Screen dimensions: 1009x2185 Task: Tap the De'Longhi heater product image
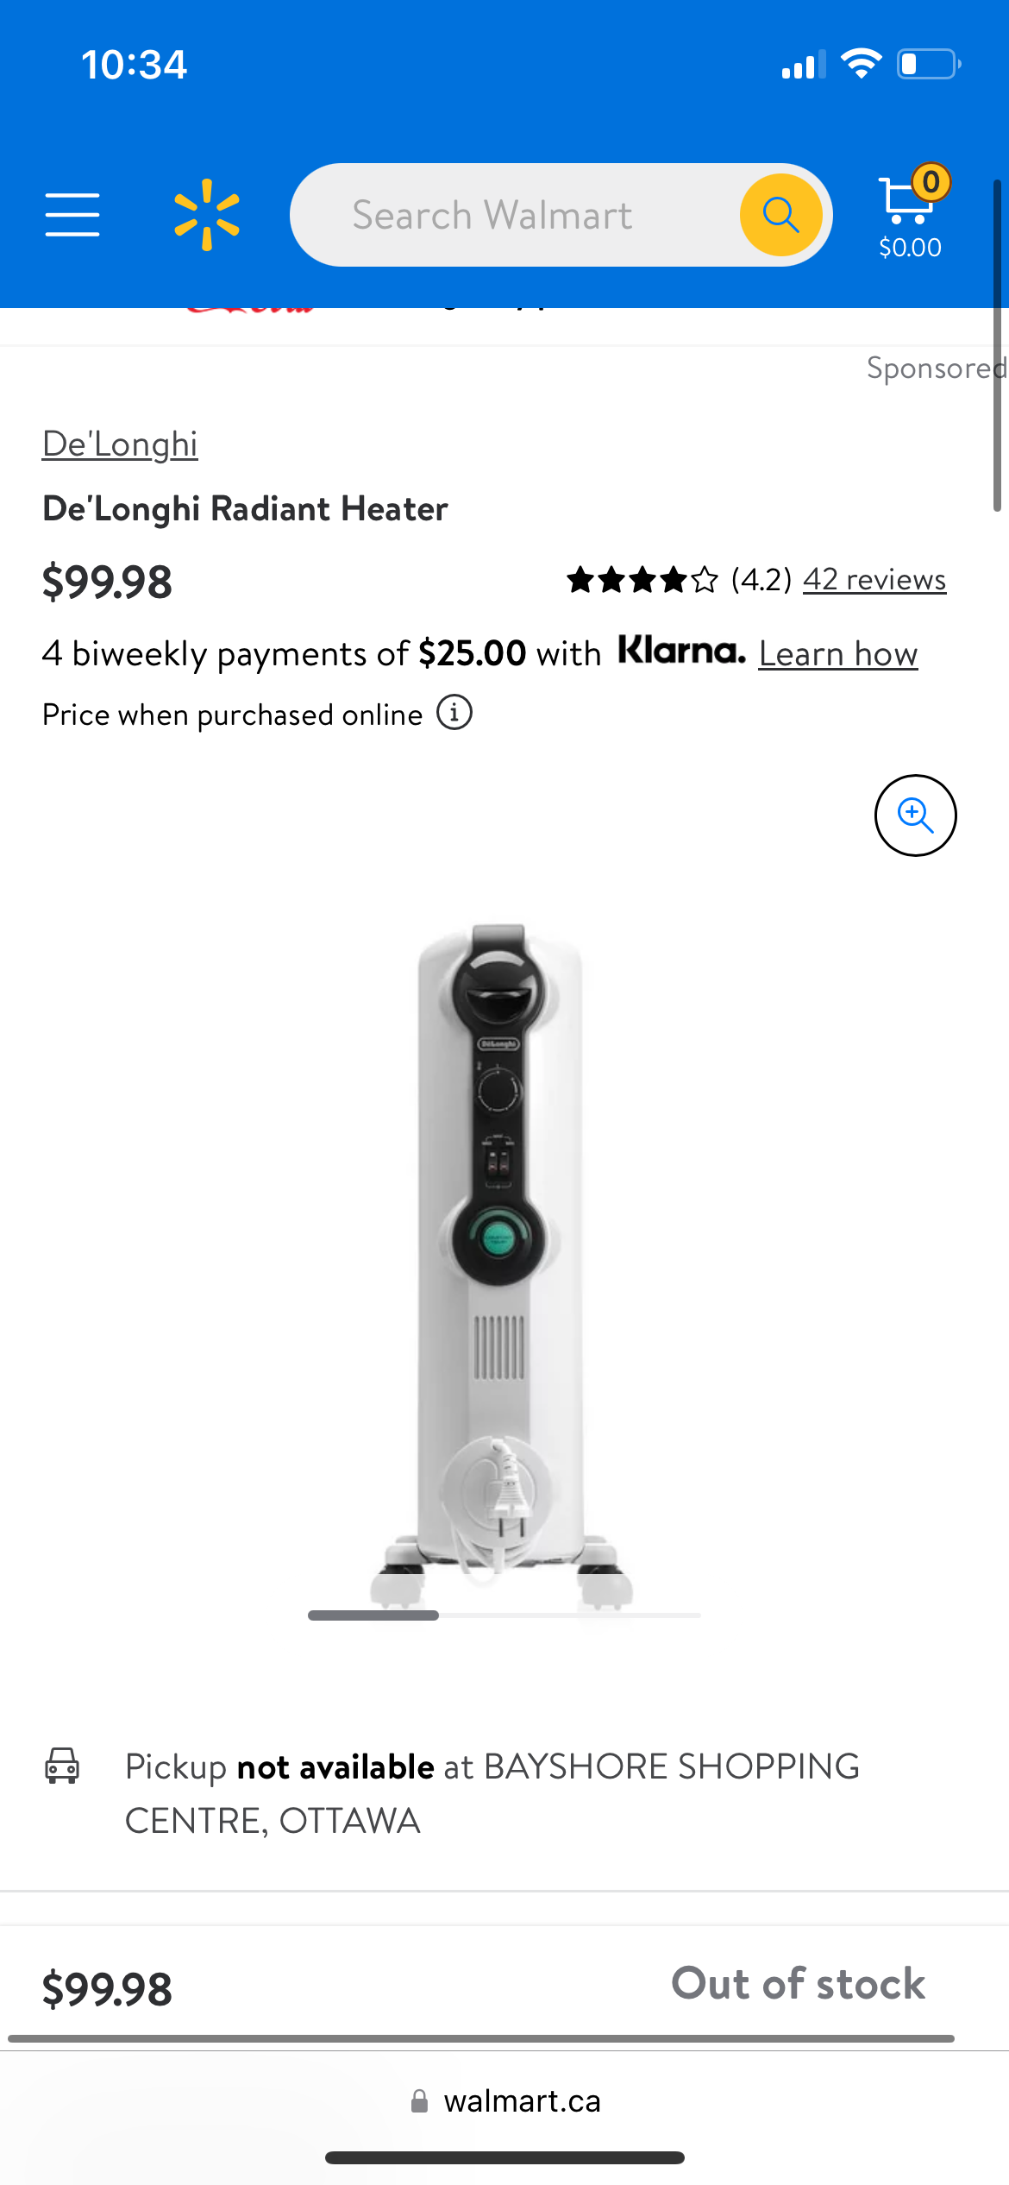pos(502,1264)
